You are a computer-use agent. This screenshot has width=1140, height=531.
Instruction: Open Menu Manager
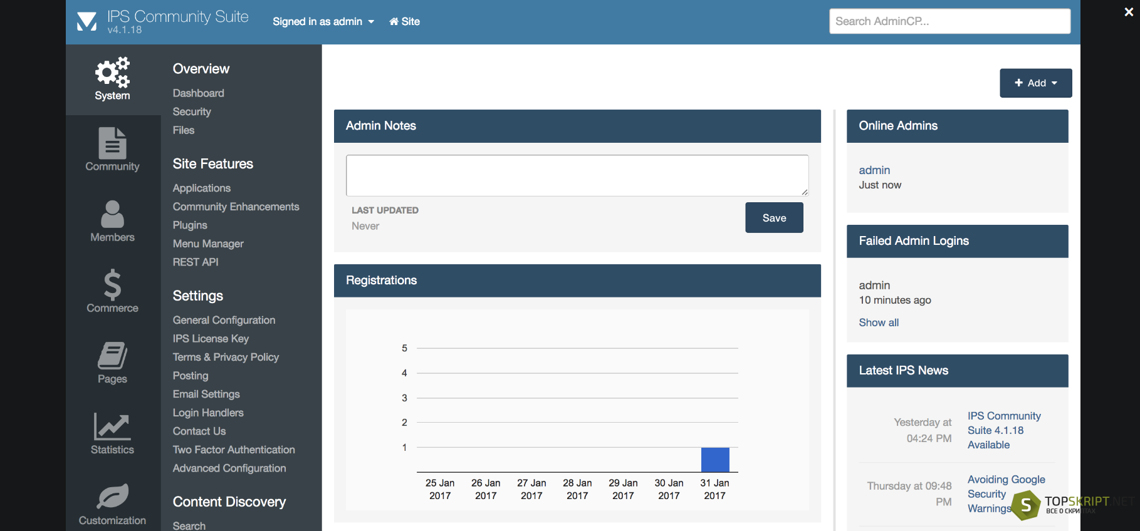(x=208, y=244)
